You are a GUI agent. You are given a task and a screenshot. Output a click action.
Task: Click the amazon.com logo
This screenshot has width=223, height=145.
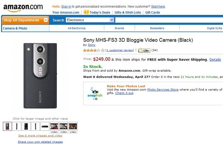click(23, 8)
